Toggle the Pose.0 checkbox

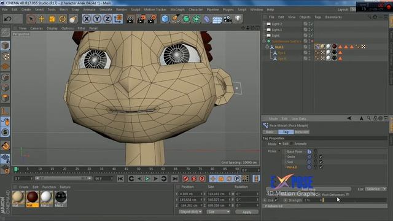(321, 167)
